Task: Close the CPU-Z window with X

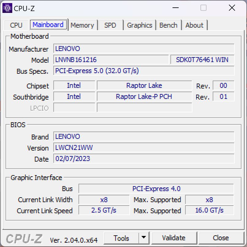Action: (232, 8)
